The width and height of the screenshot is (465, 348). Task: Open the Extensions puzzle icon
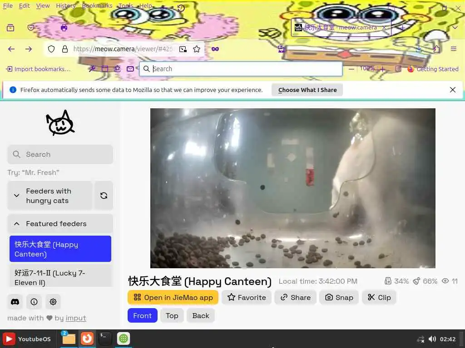(436, 49)
